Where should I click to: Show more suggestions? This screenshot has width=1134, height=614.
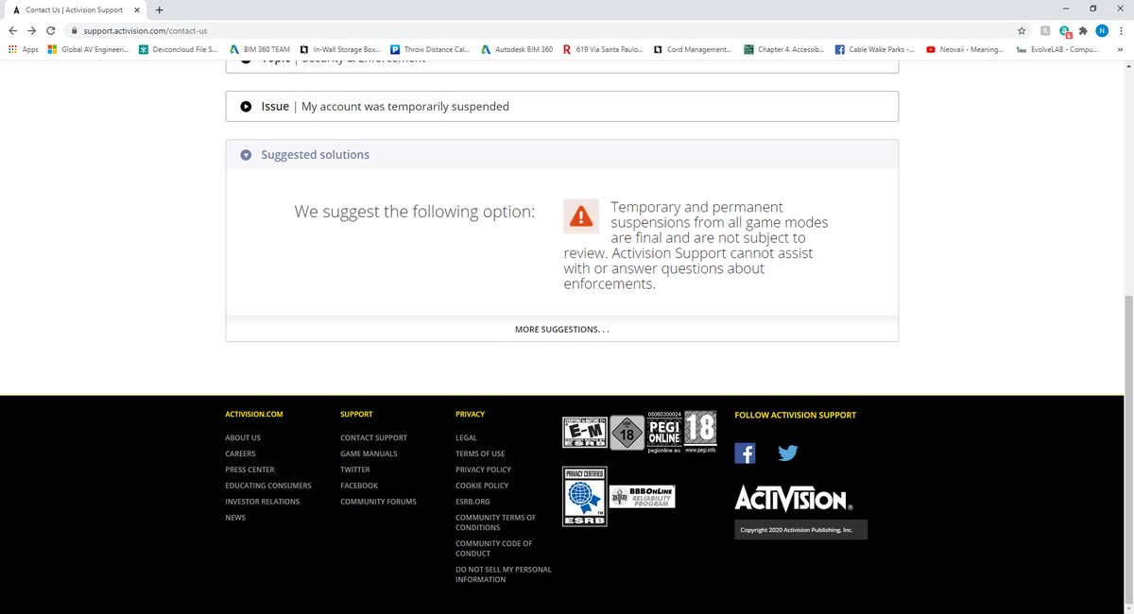[x=561, y=329]
